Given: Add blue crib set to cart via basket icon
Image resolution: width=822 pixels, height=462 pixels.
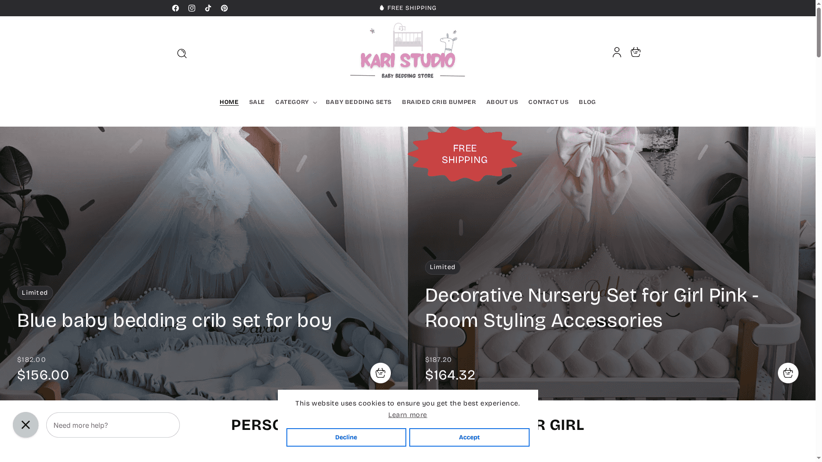Looking at the screenshot, I should point(380,373).
